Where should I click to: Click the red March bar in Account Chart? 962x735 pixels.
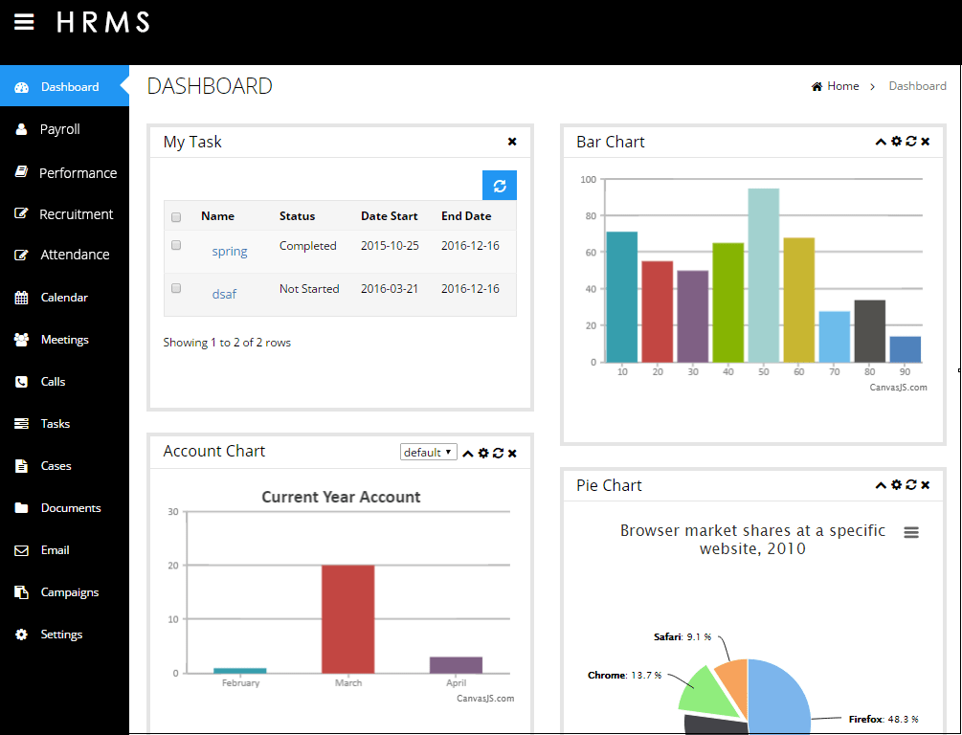point(347,618)
